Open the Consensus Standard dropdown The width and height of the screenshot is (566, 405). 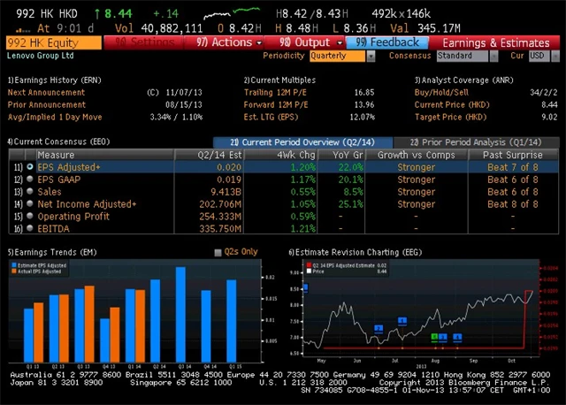[493, 56]
